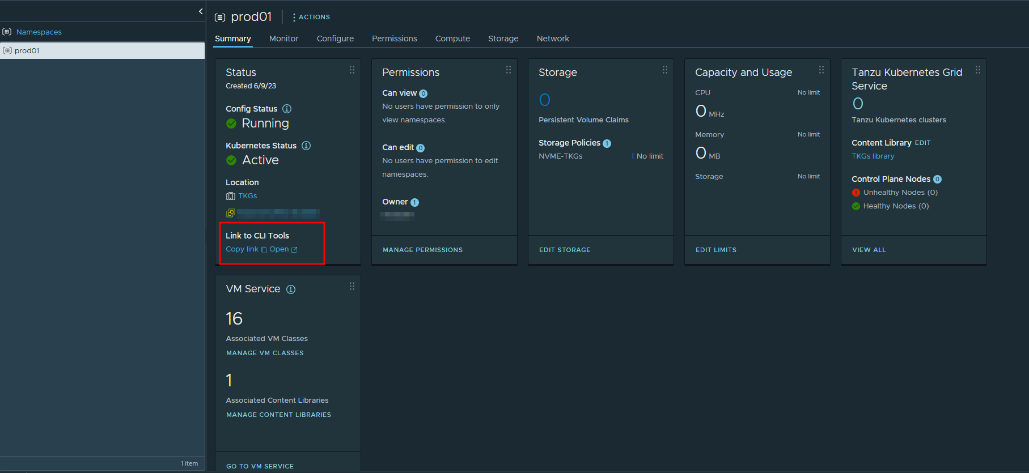The image size is (1029, 473).
Task: Click the Persistent Volume Claims count
Action: 545,100
